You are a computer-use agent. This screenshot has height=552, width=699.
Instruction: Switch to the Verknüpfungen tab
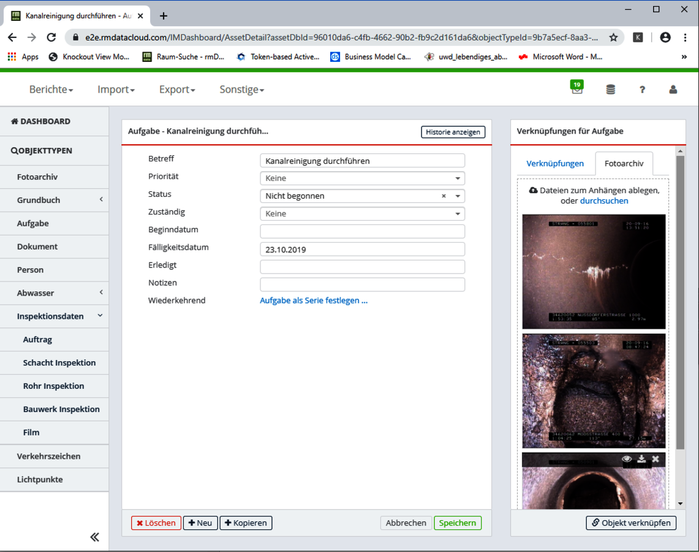(555, 164)
